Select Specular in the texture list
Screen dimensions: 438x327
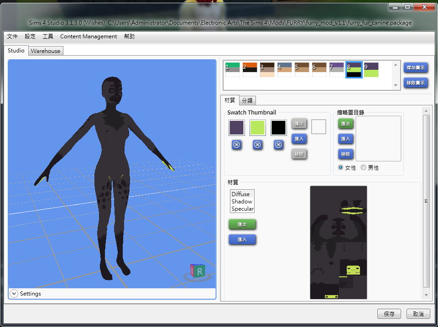pyautogui.click(x=242, y=208)
